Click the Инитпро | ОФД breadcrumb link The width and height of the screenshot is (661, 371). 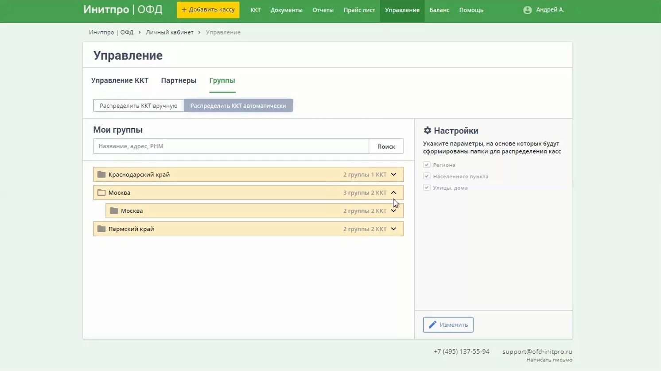pos(111,32)
